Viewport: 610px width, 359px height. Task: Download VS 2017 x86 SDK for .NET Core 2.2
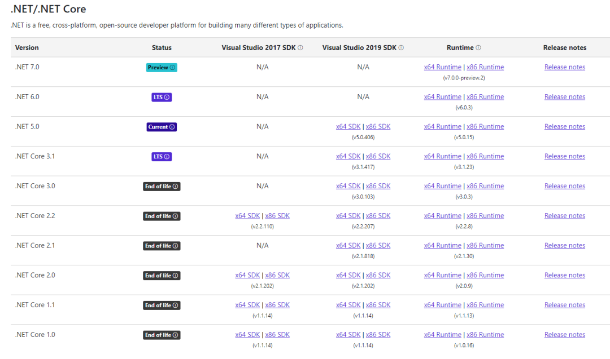pos(277,216)
